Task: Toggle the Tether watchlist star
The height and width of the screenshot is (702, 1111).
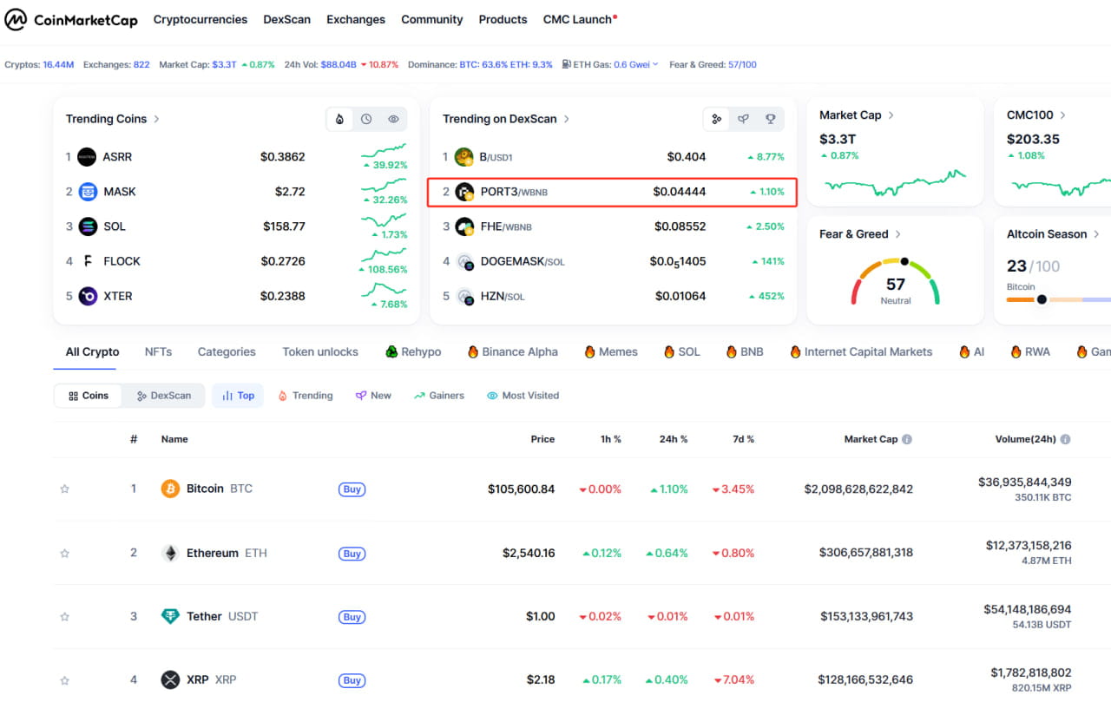Action: click(x=64, y=617)
